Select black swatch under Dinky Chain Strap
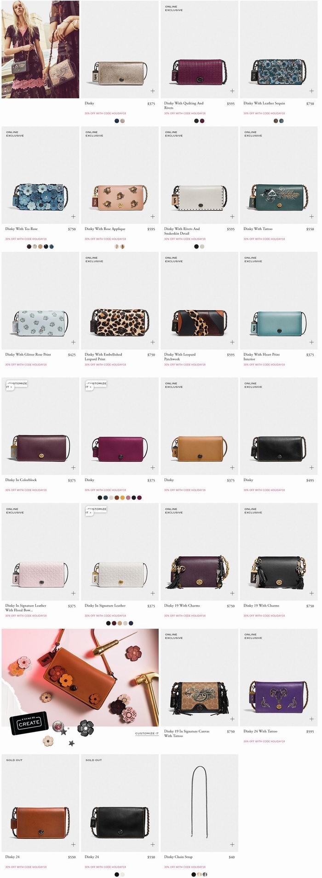The width and height of the screenshot is (322, 878). pyautogui.click(x=194, y=874)
